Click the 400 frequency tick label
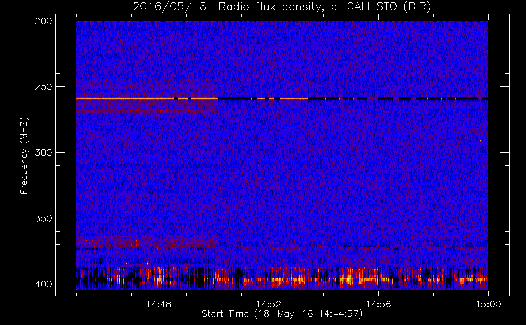 43,284
